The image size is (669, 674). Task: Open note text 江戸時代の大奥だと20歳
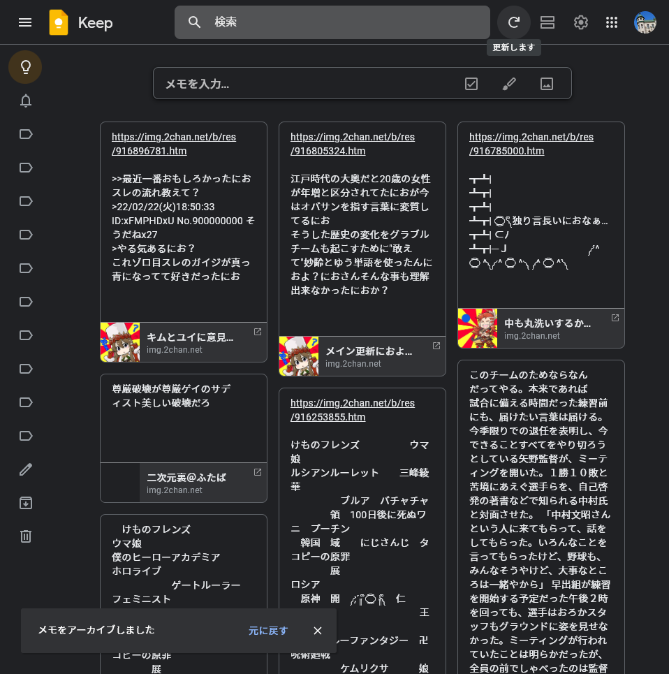click(x=361, y=234)
